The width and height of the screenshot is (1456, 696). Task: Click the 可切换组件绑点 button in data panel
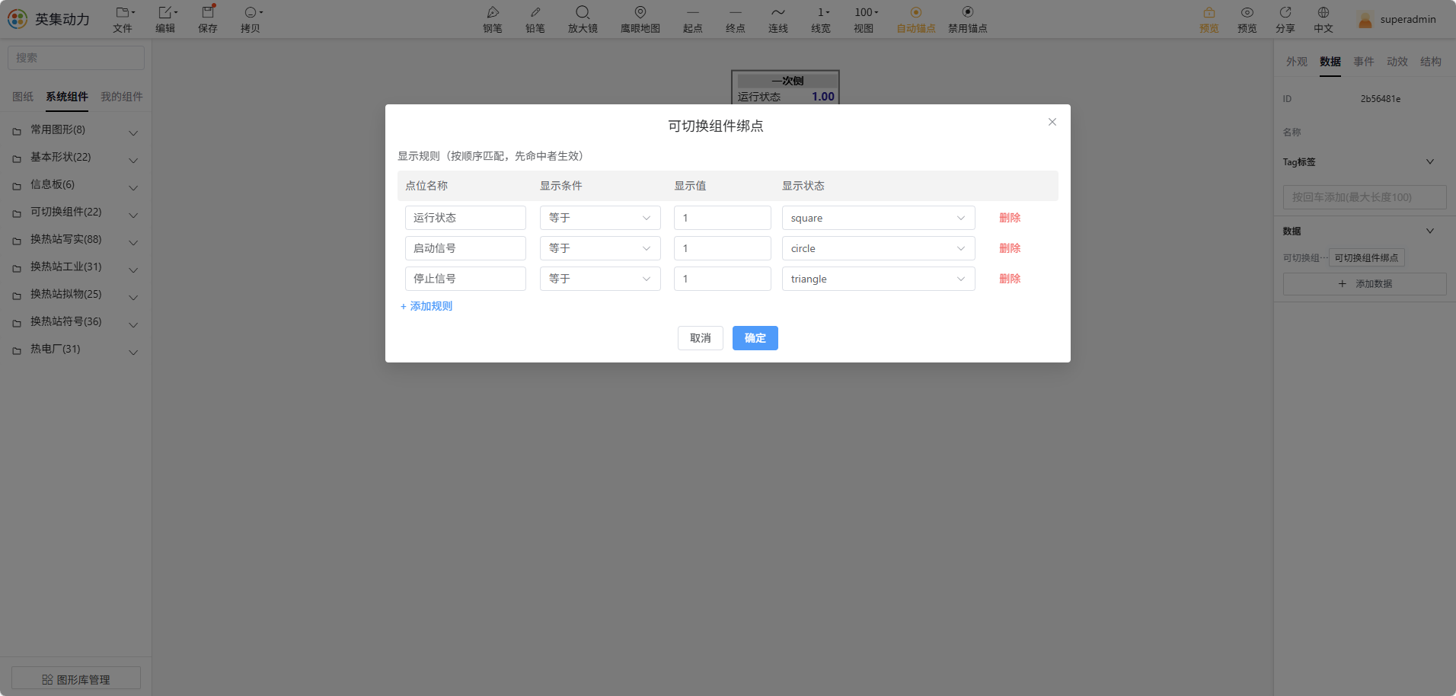pos(1366,258)
